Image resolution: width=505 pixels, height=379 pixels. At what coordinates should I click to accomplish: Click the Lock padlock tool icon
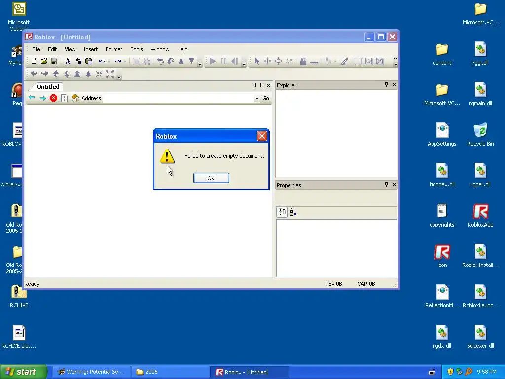303,61
